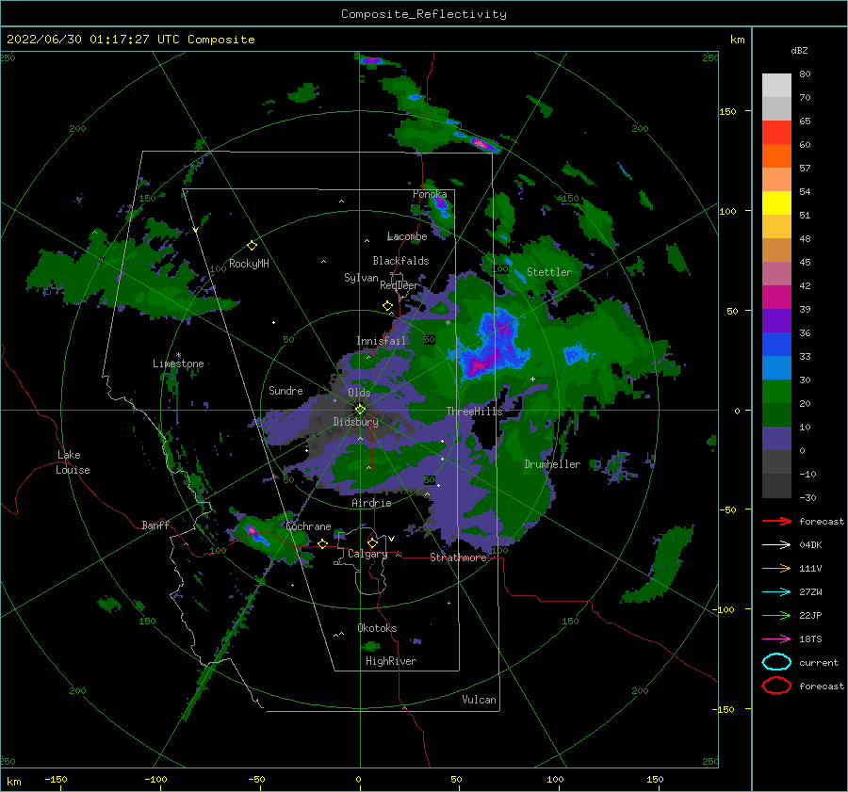Click the Didsbury town label

[x=356, y=422]
